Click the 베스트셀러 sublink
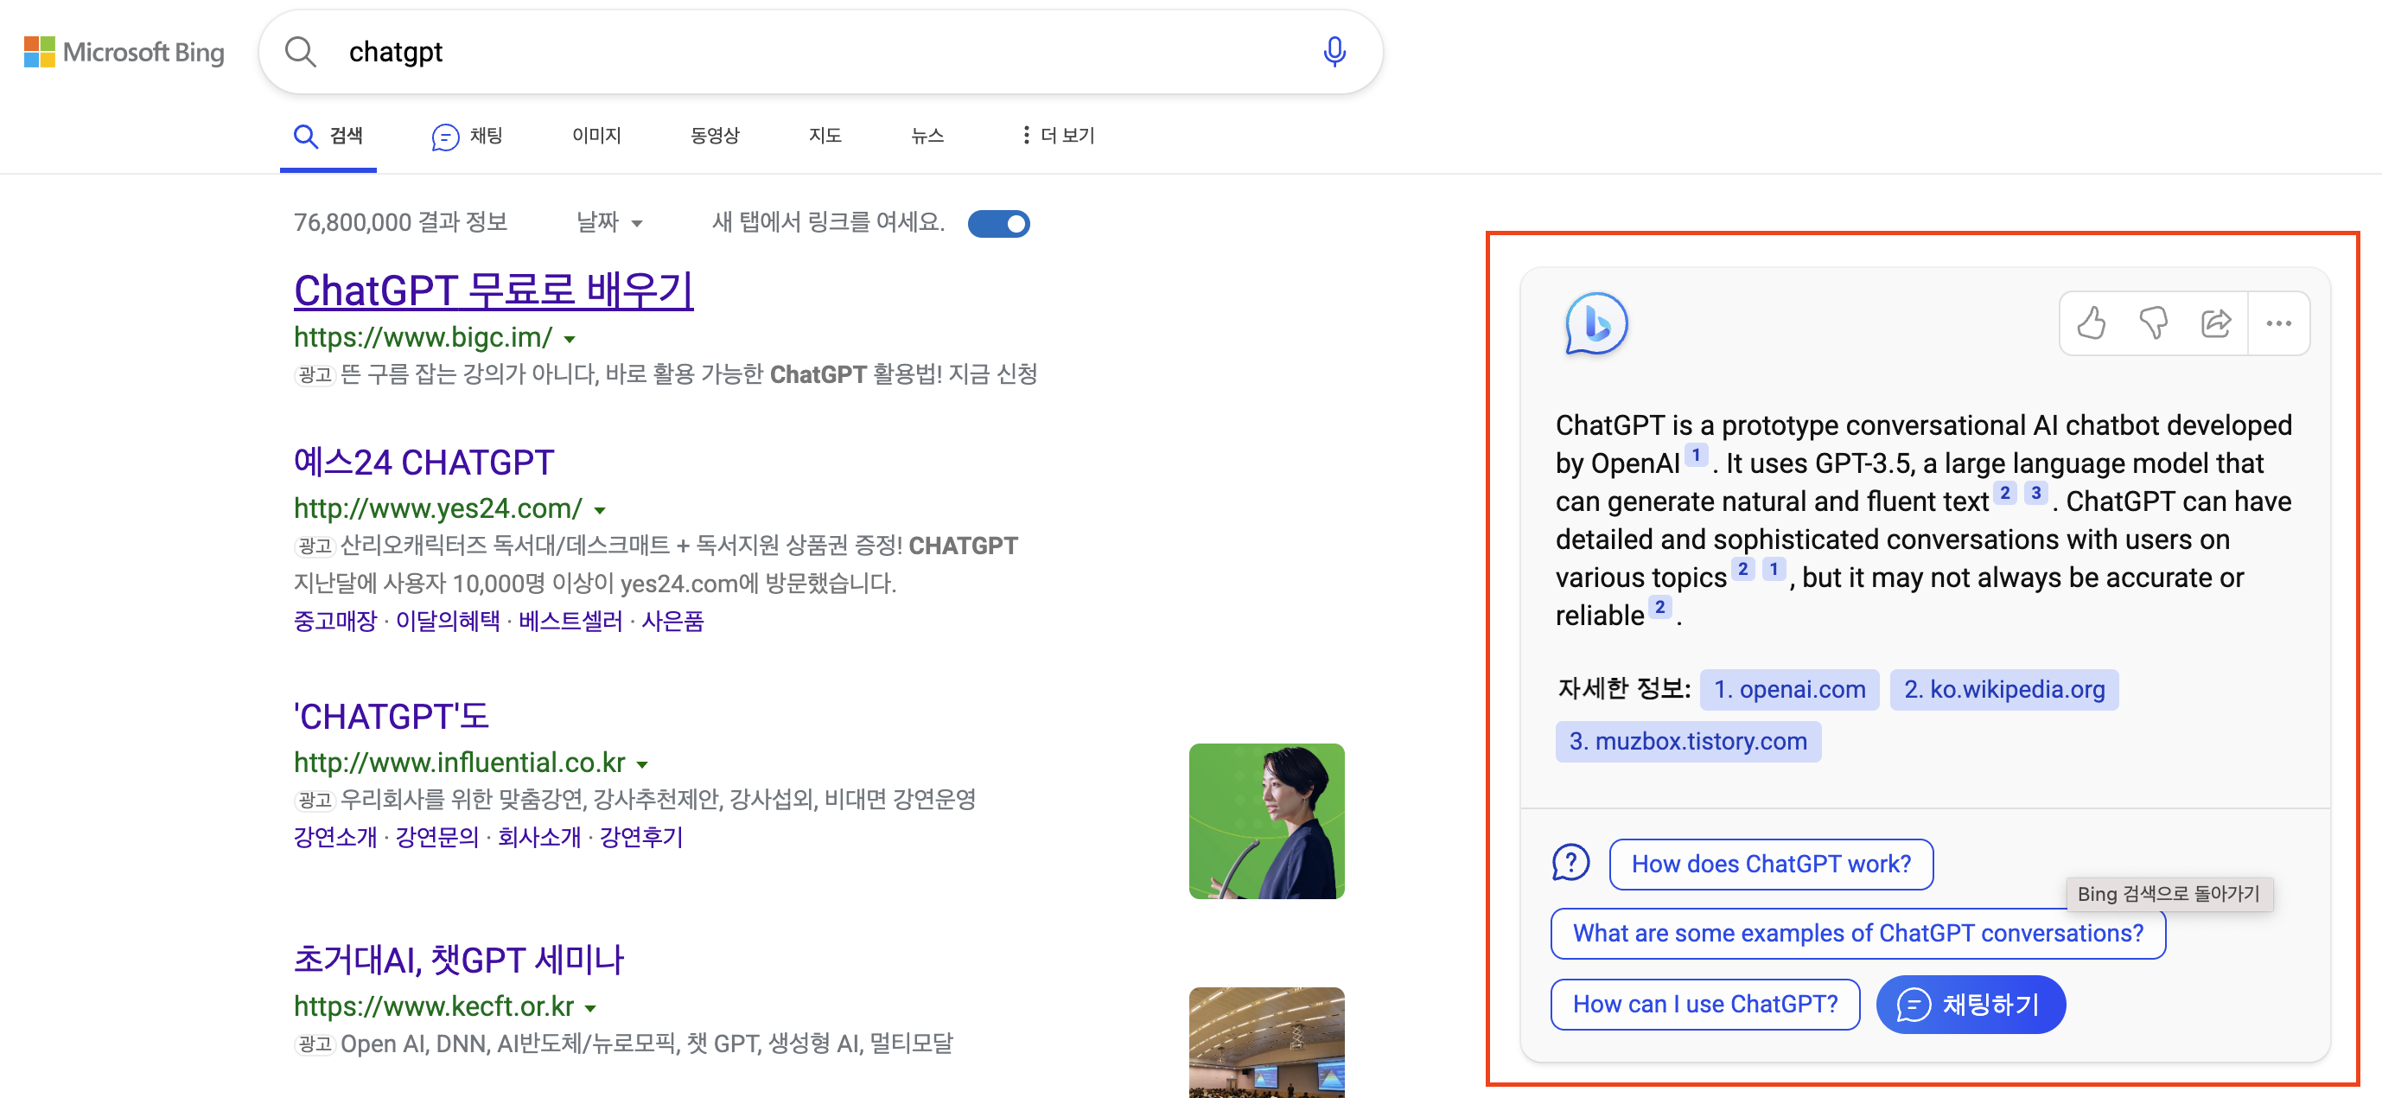 coord(570,621)
